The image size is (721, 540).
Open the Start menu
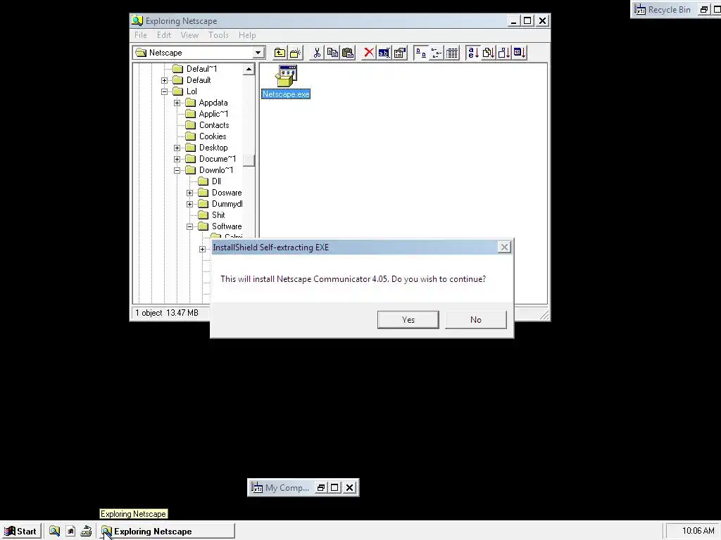point(21,532)
